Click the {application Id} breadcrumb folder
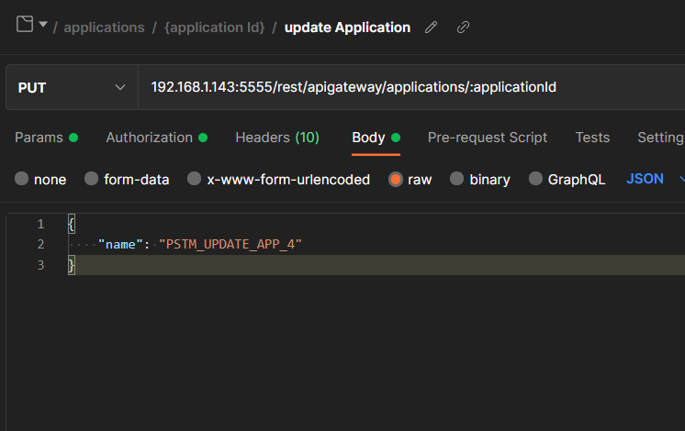 214,28
